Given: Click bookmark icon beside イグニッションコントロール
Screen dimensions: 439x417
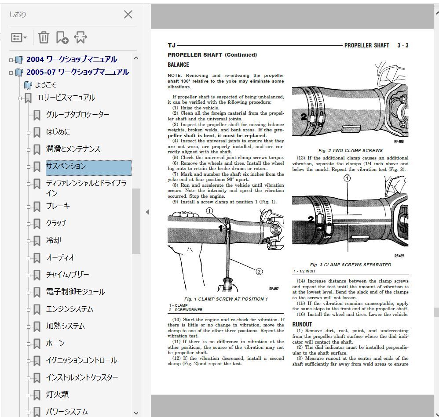Looking at the screenshot, I should [37, 361].
